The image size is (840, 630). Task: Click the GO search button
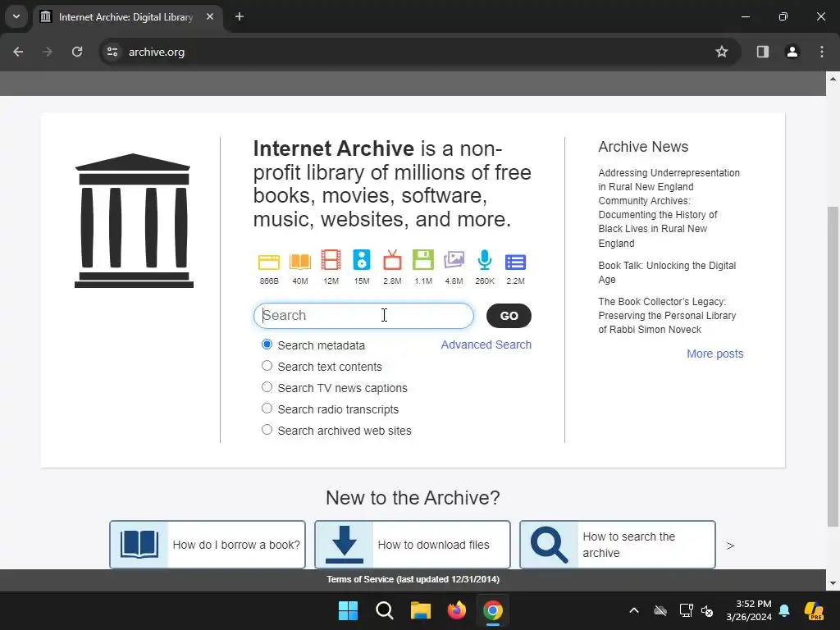[509, 316]
